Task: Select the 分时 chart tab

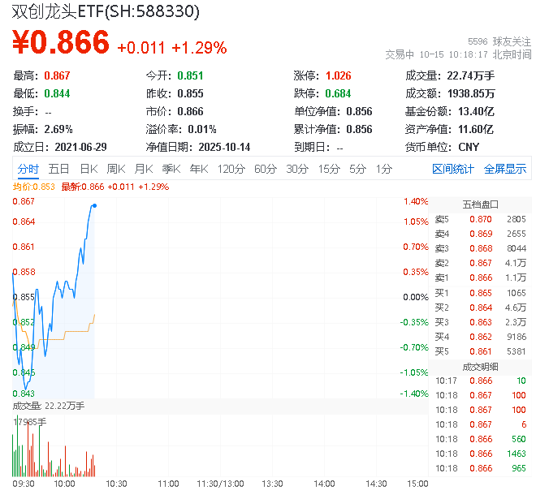Action: (x=28, y=169)
